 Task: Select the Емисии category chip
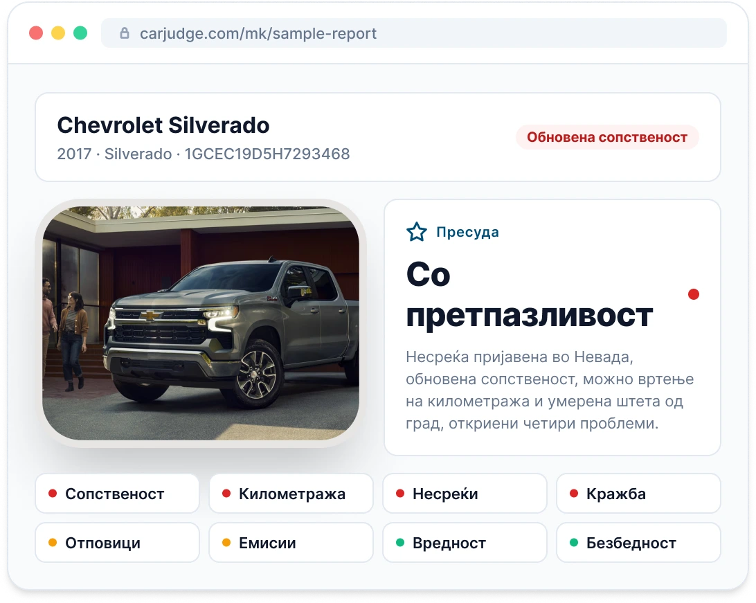pos(291,543)
